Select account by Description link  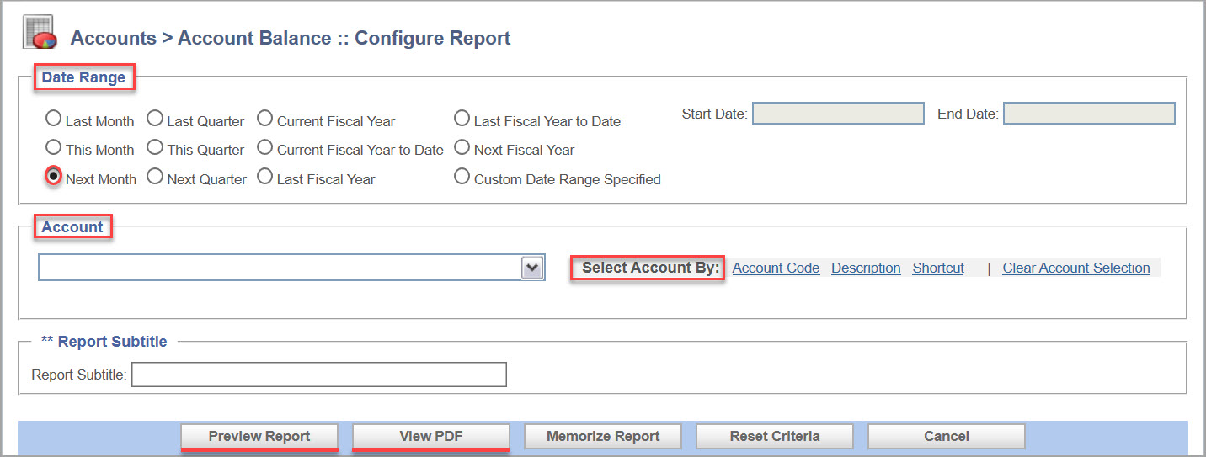point(866,268)
